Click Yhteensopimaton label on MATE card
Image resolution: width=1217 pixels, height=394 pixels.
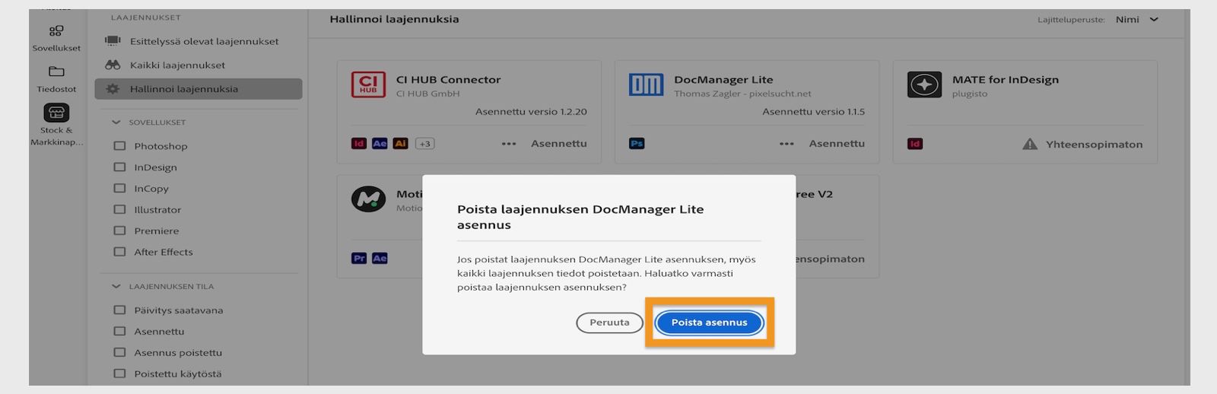pos(1094,145)
